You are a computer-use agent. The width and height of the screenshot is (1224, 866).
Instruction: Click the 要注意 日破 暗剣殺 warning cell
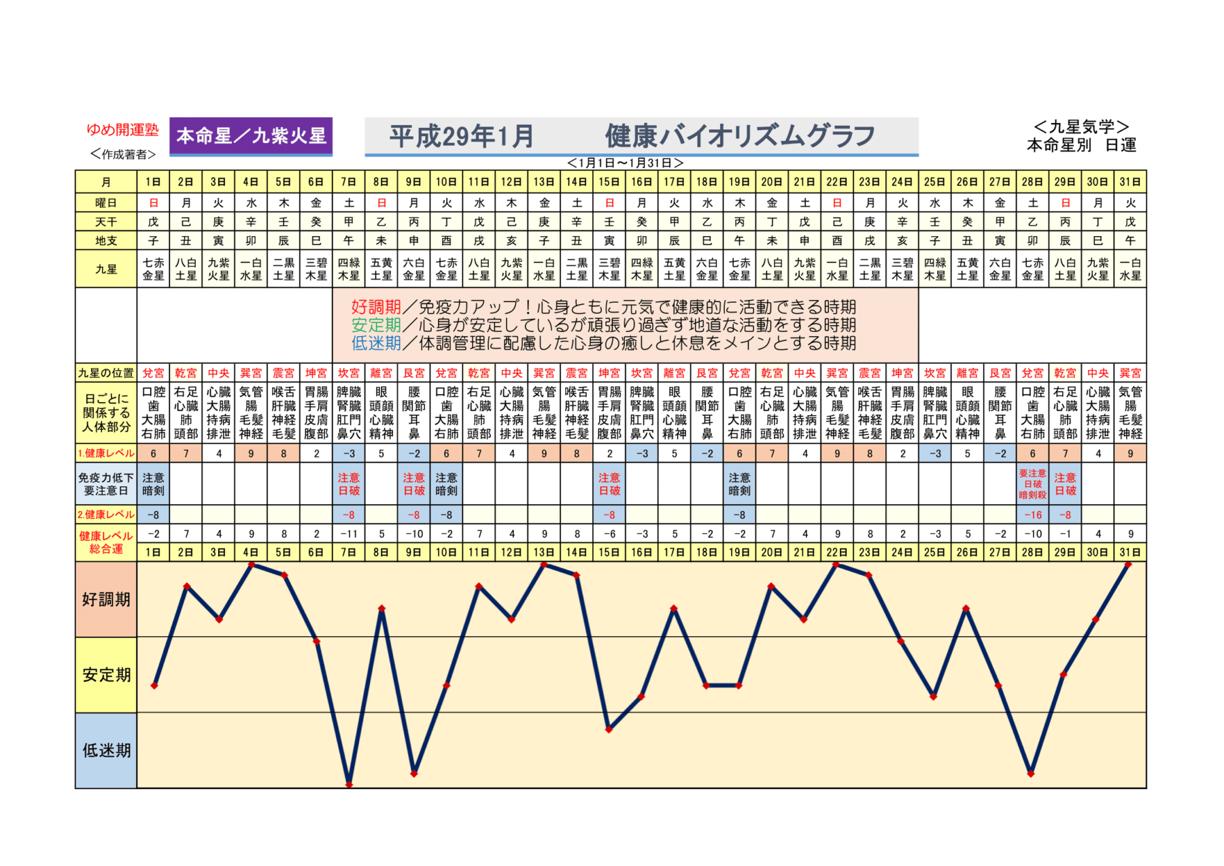(x=1032, y=484)
